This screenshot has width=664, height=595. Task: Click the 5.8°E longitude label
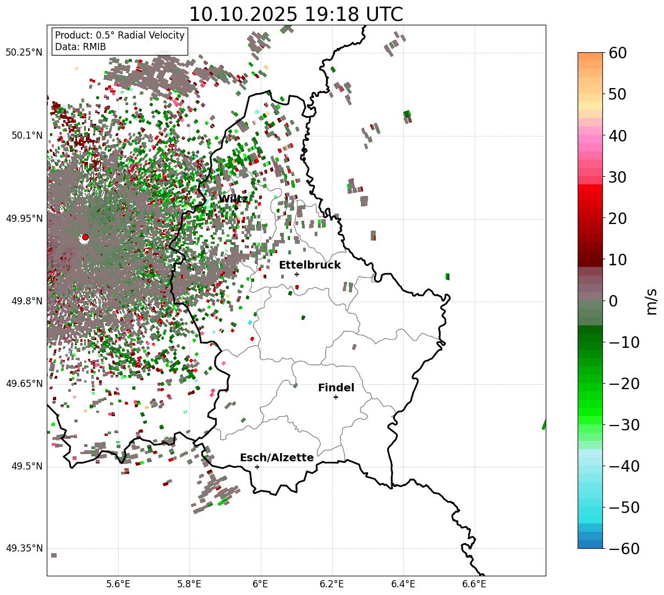(x=189, y=584)
